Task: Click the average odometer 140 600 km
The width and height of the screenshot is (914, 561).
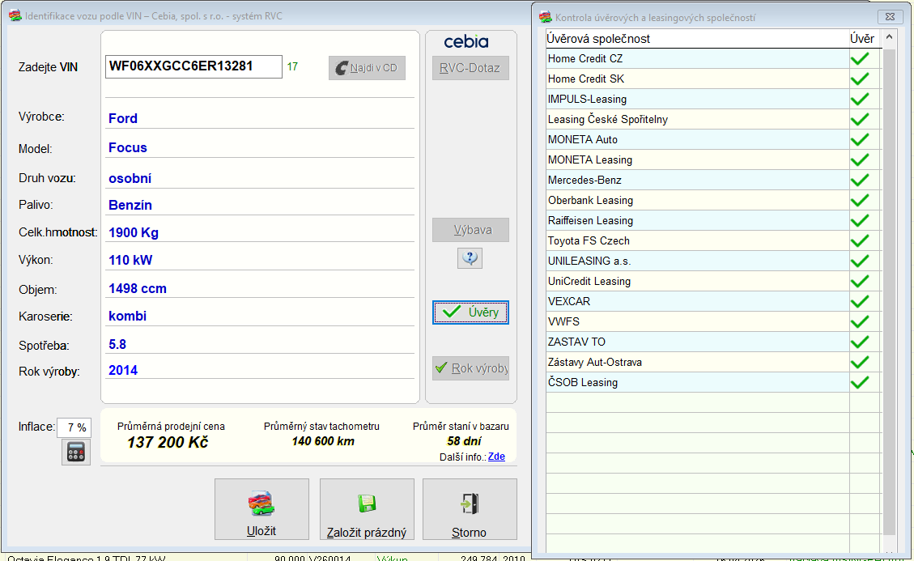Action: 323,441
